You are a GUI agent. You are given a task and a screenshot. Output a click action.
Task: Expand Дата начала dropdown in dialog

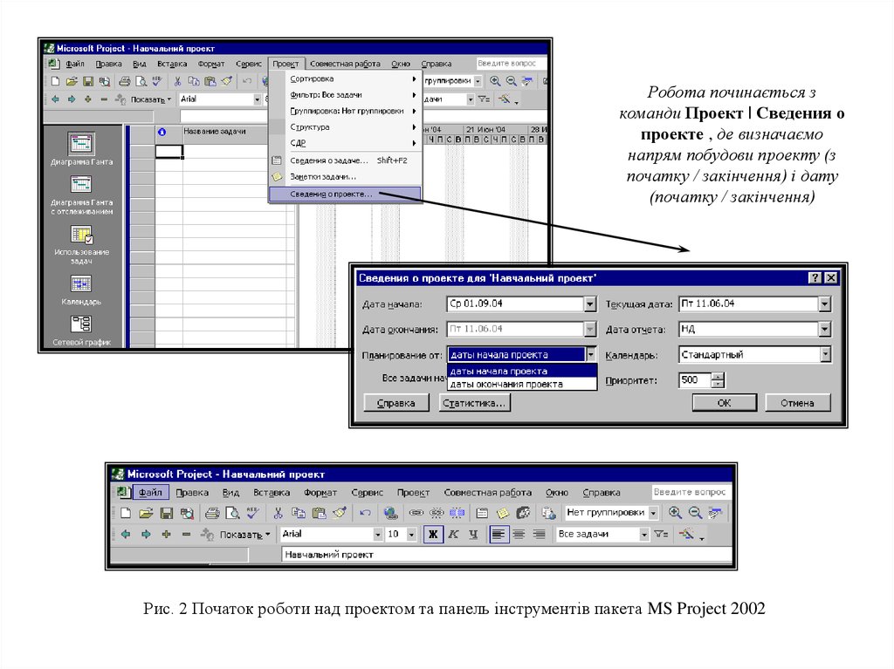coord(590,304)
